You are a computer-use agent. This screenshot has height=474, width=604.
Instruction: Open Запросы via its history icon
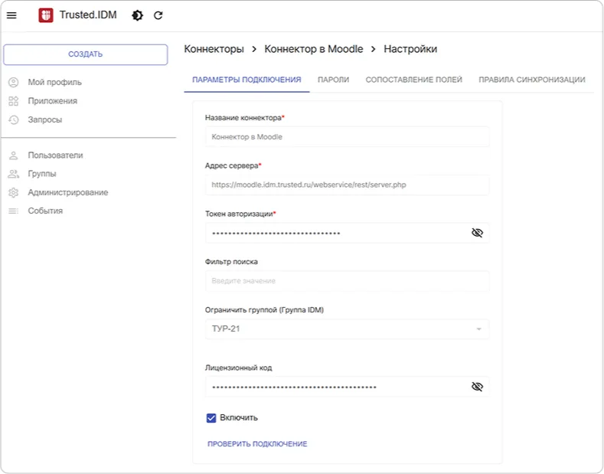[14, 120]
